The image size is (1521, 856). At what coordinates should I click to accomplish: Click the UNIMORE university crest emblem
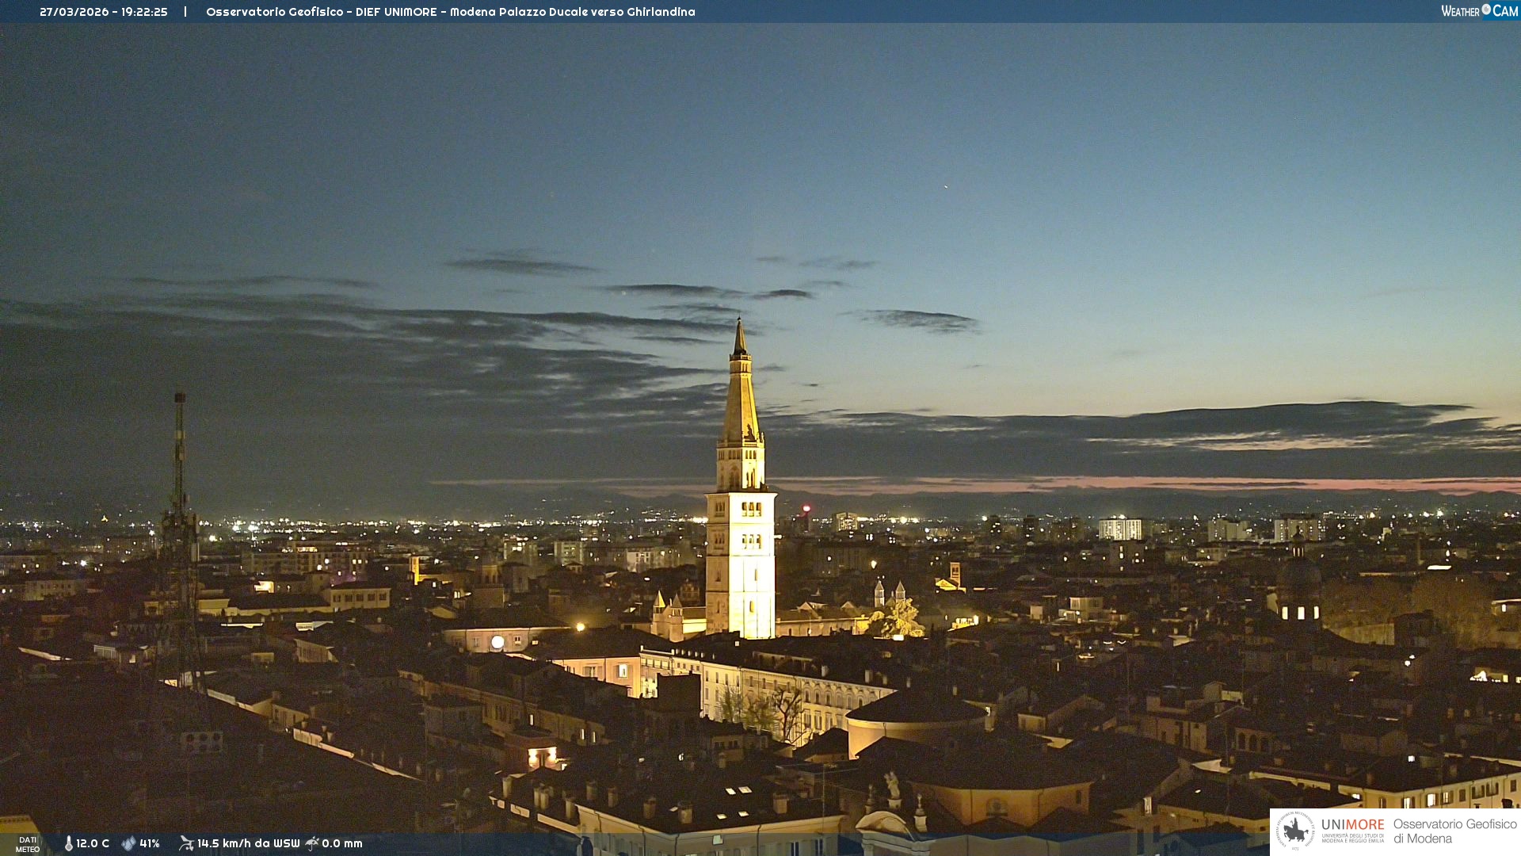pos(1295,831)
